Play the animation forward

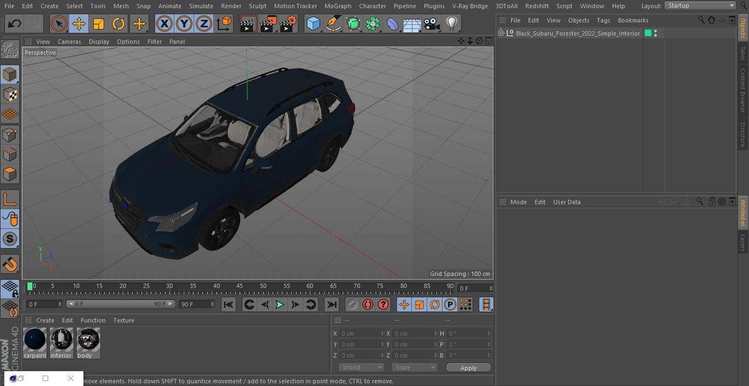point(280,305)
